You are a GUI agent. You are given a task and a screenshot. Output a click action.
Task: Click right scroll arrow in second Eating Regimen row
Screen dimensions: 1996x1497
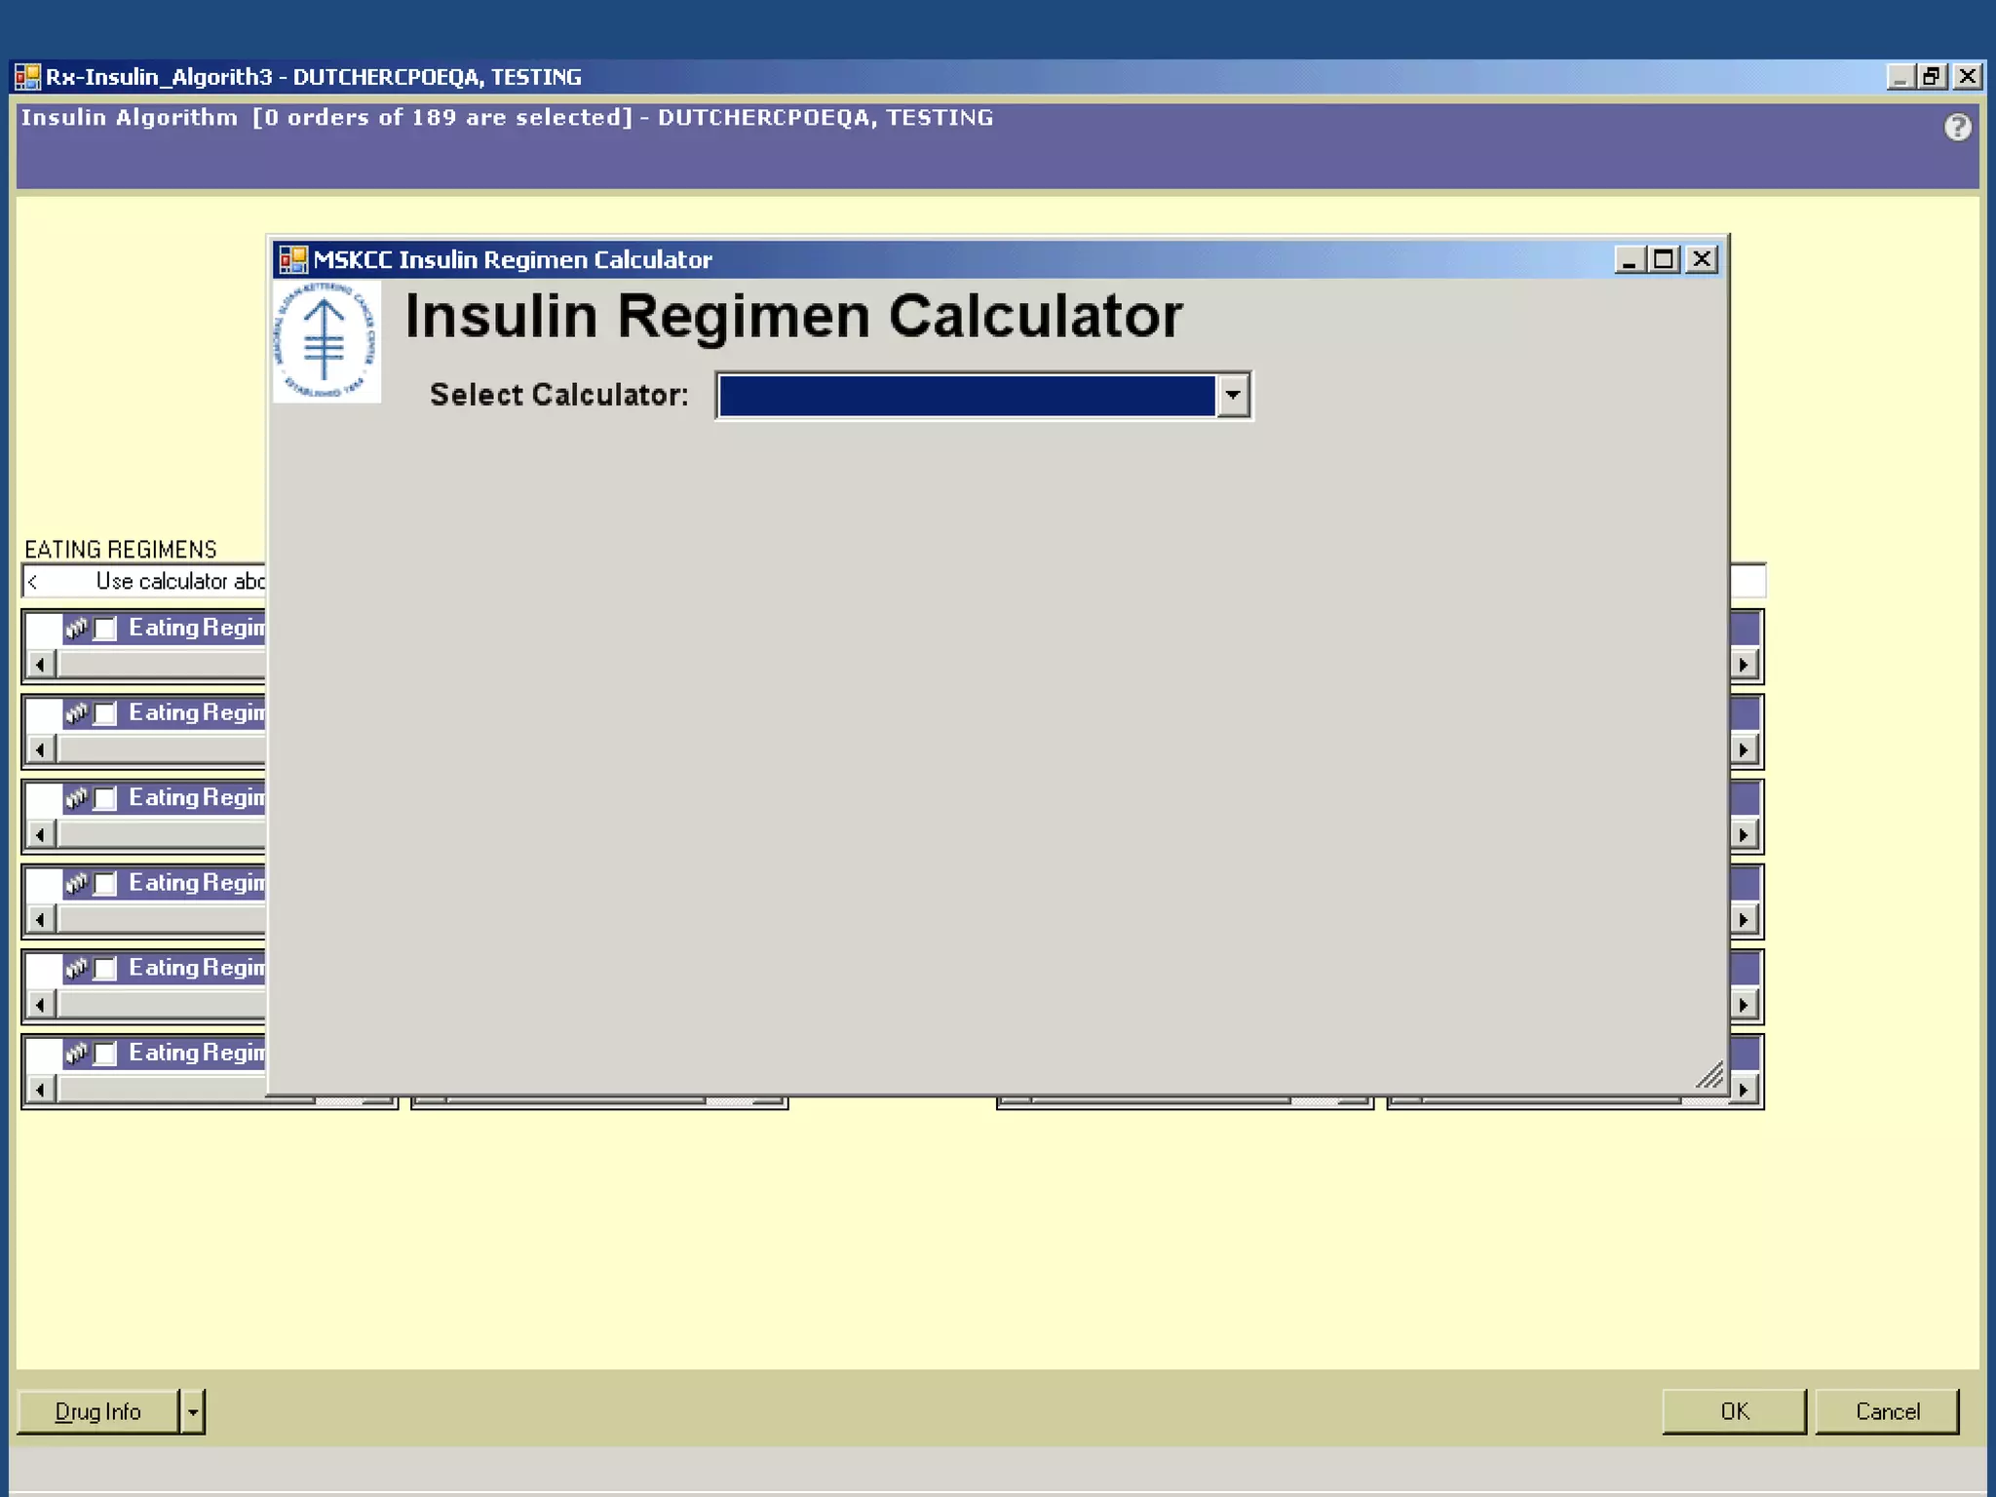point(1744,749)
